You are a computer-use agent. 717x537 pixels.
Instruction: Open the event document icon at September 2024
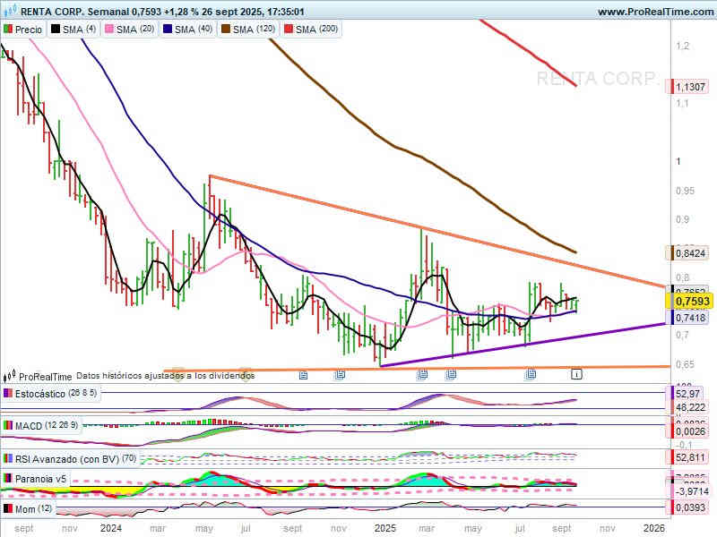[303, 375]
